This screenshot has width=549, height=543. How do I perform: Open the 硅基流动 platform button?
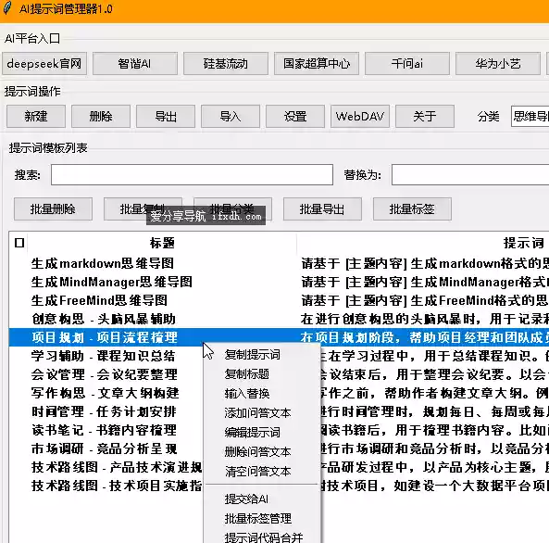226,64
